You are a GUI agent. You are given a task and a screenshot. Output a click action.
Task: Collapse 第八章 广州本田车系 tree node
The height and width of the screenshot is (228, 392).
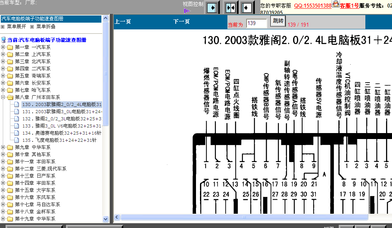coord(3,97)
